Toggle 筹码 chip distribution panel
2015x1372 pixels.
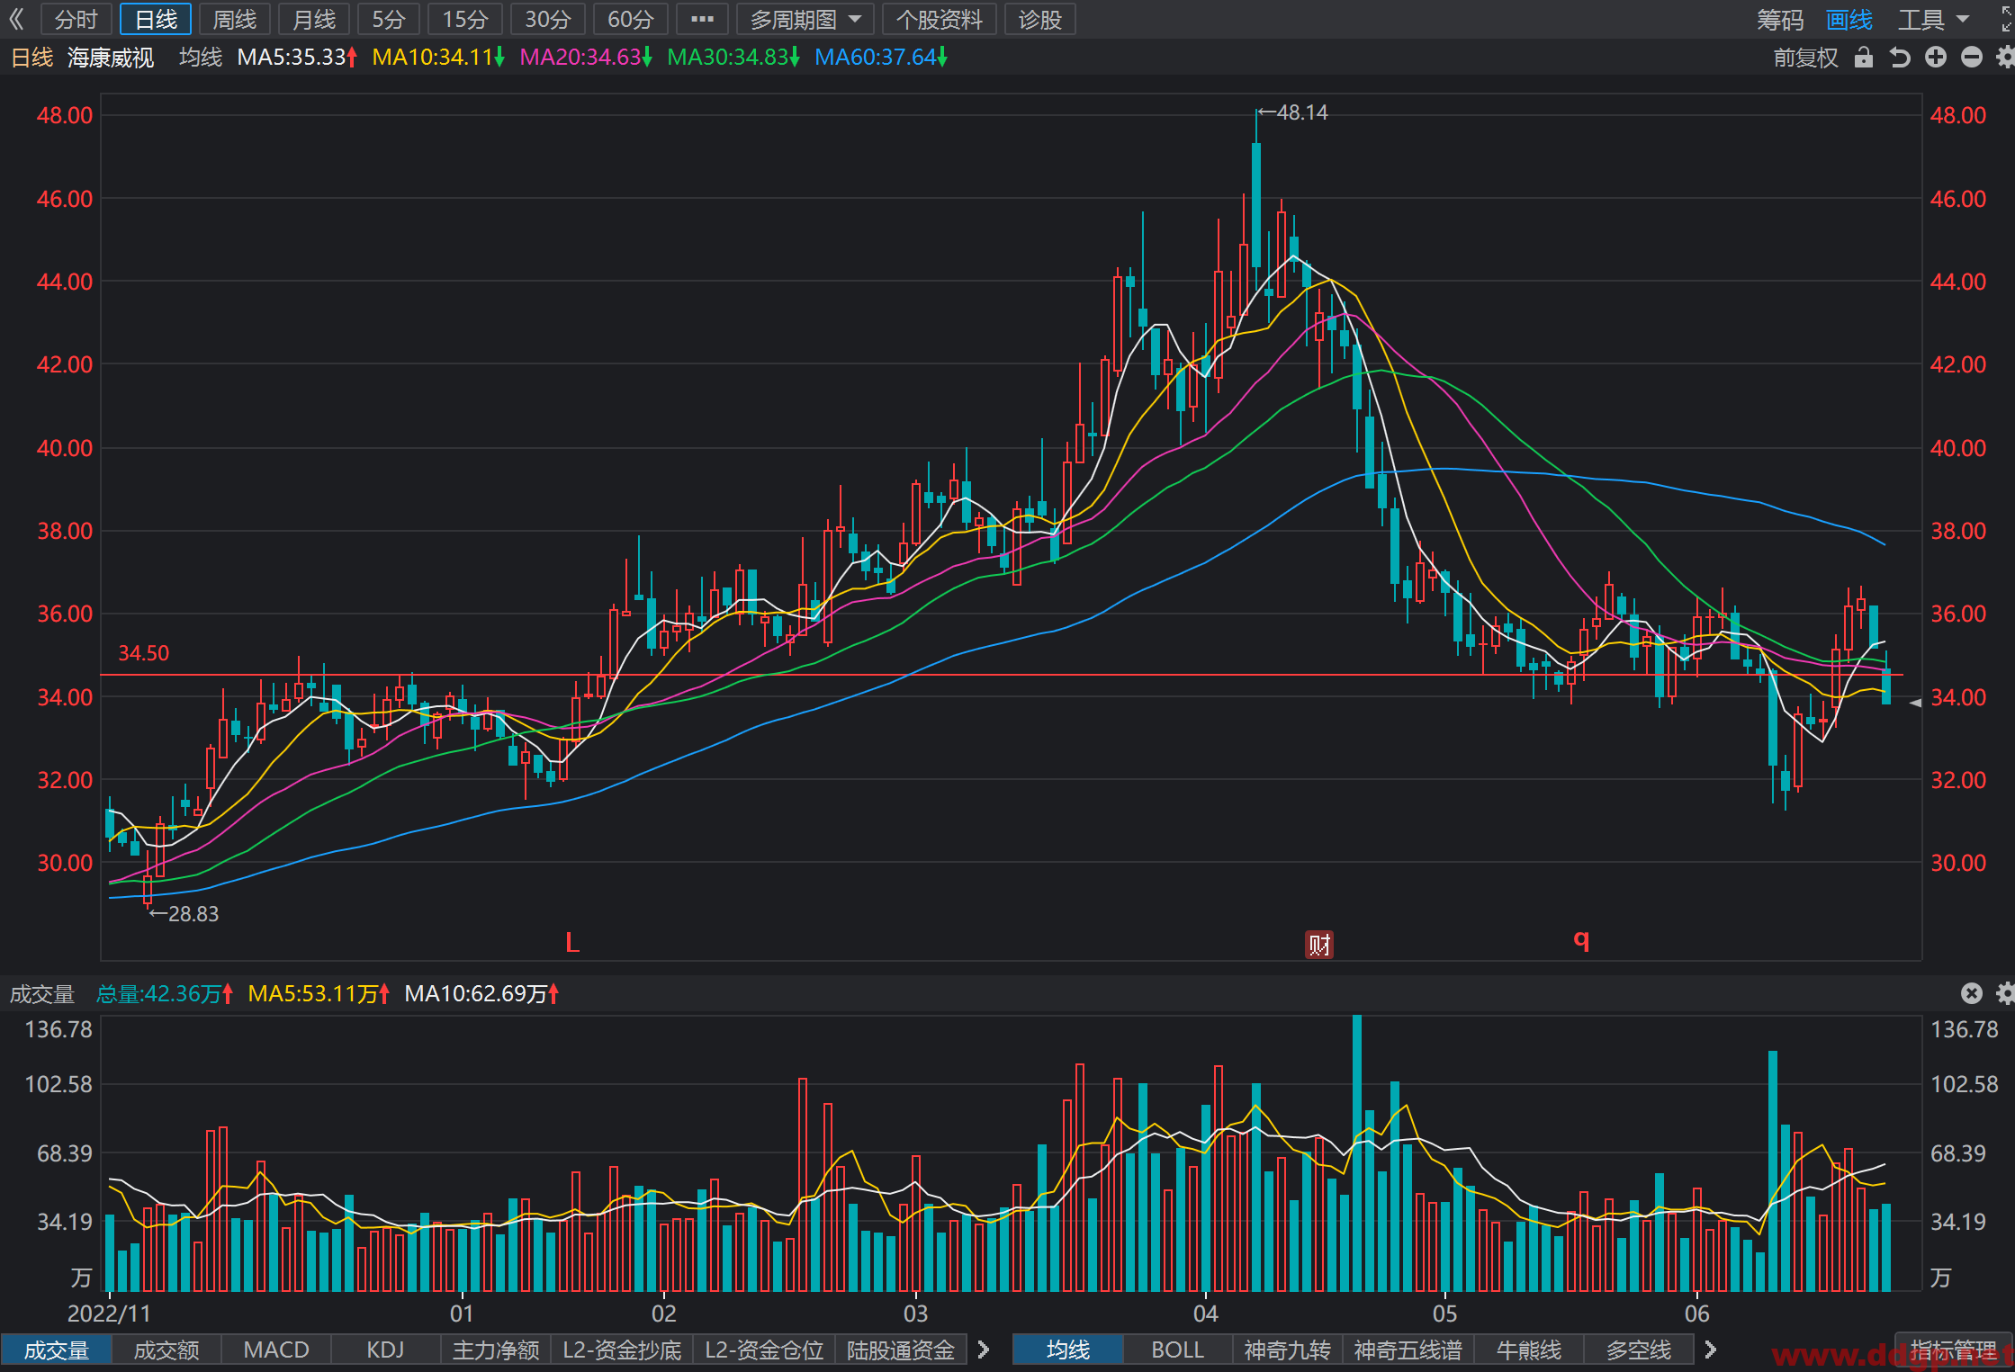pos(1780,20)
